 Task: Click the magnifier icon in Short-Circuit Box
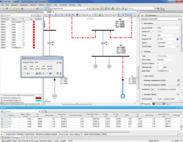coord(60,63)
